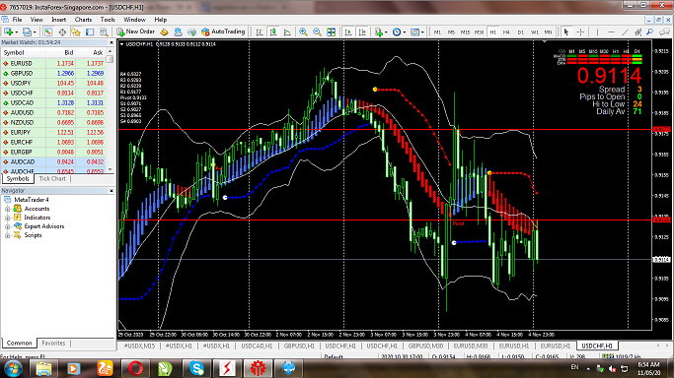Select the Trendline drawing tool

click(625, 31)
